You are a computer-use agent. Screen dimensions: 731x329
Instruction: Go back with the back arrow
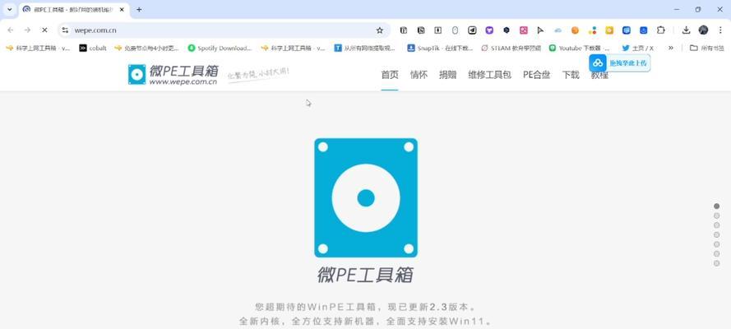[10, 30]
